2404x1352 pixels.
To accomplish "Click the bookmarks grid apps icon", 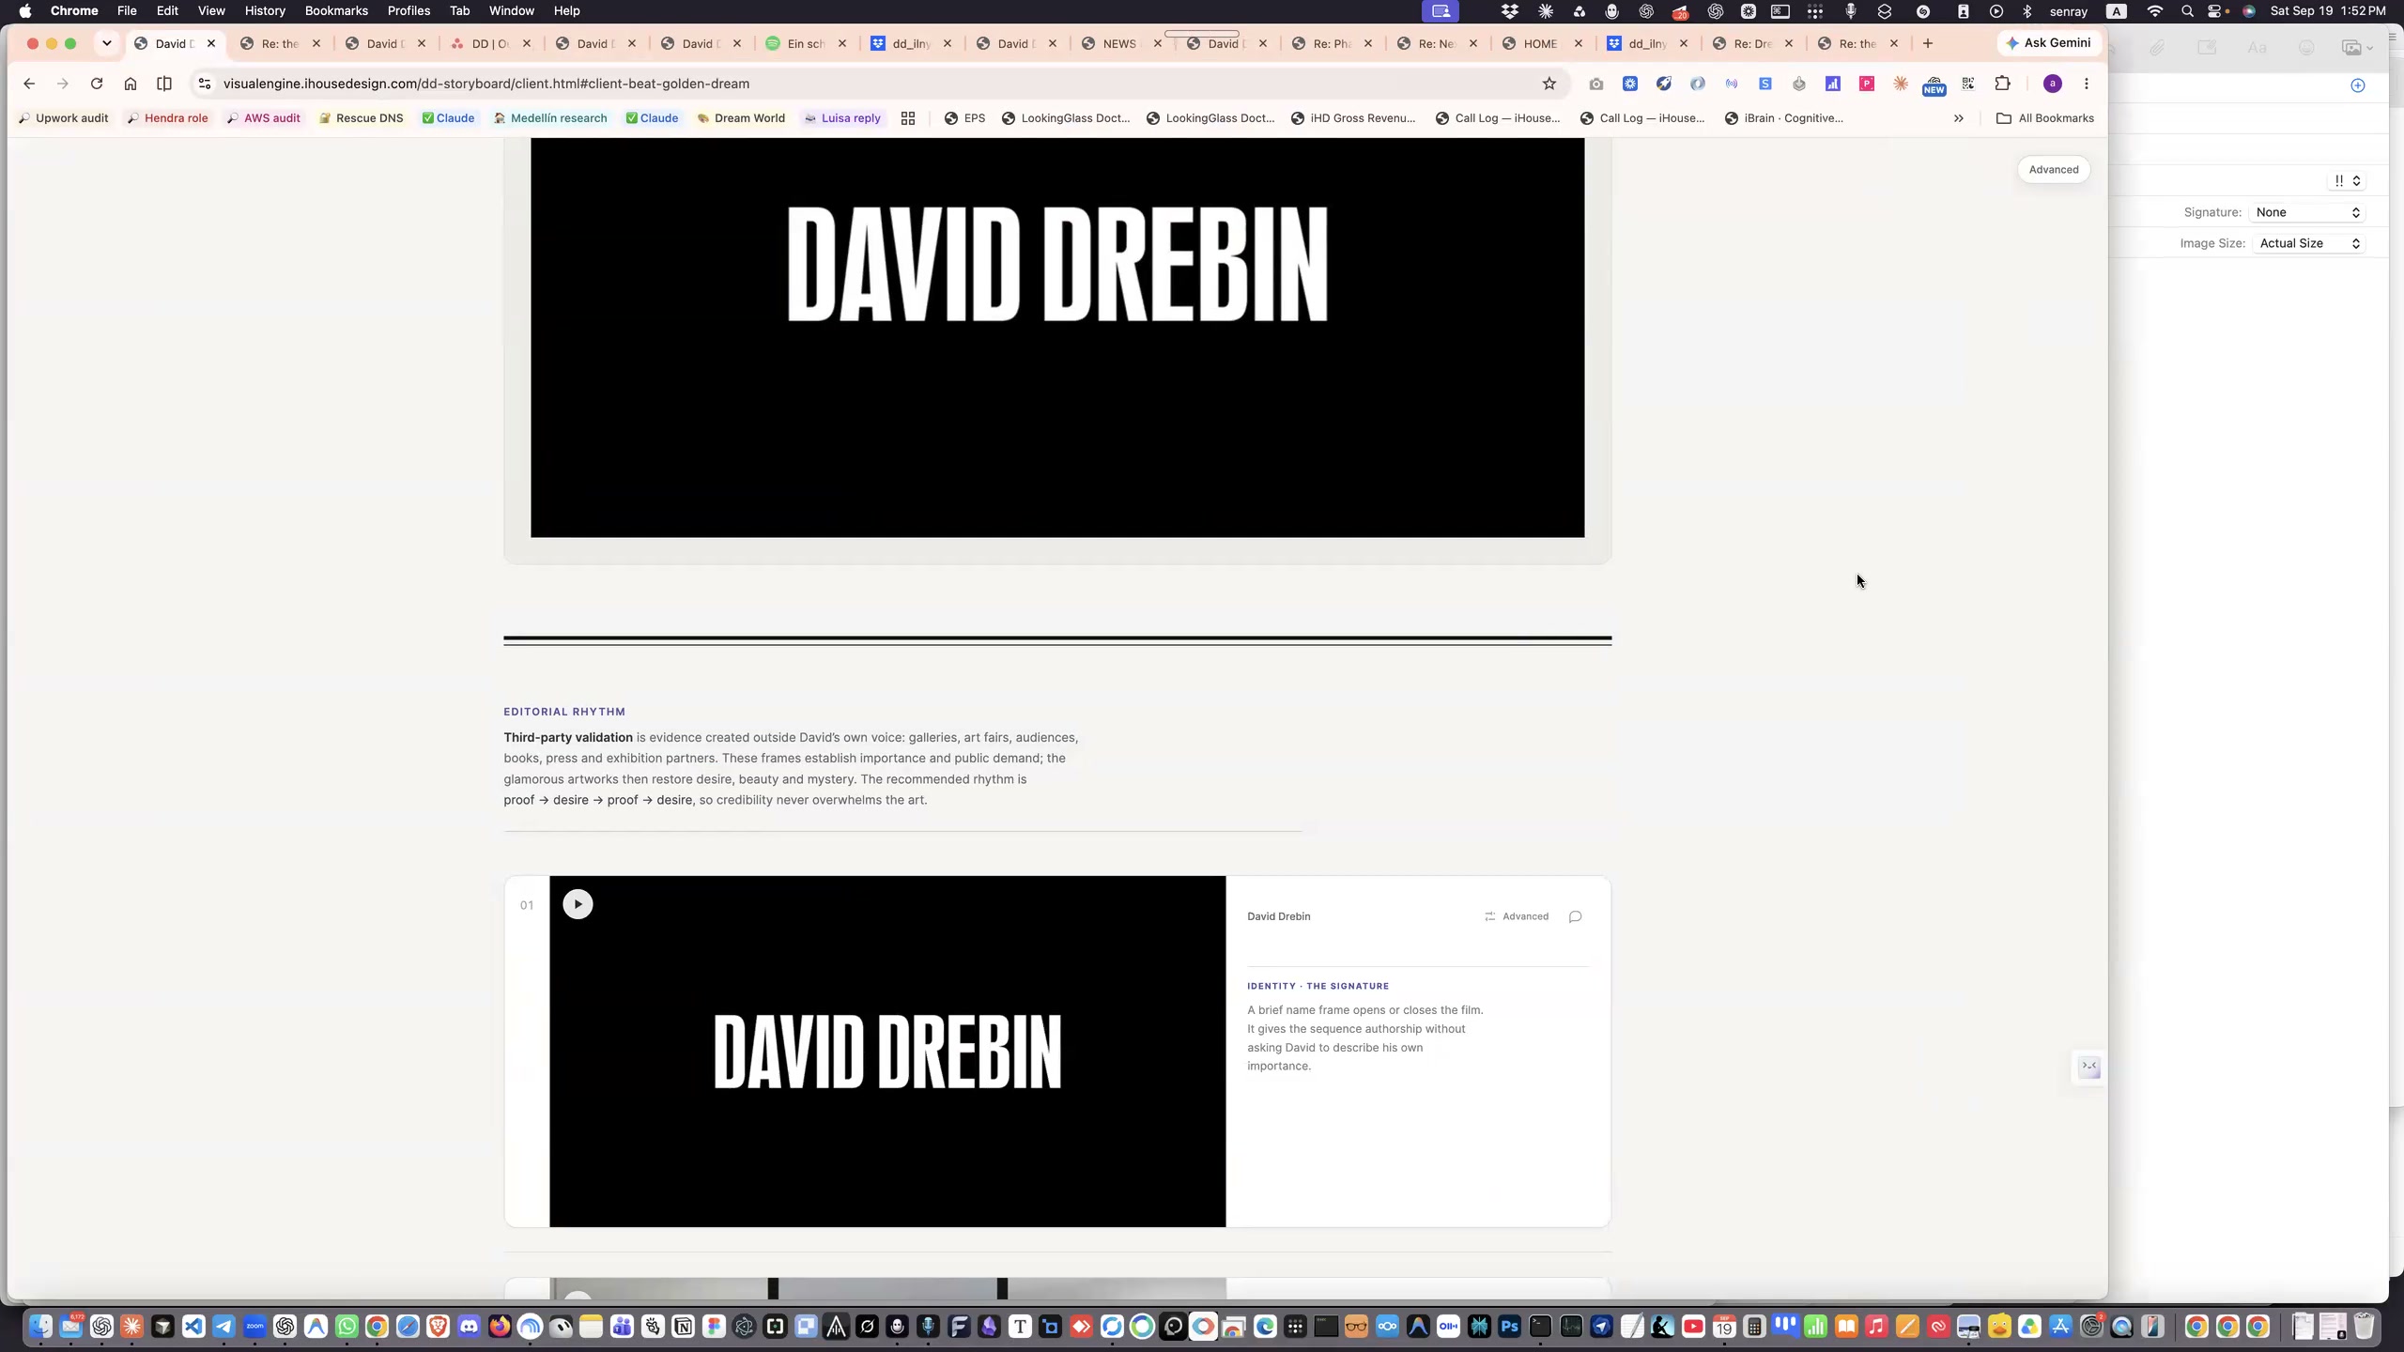I will [907, 118].
